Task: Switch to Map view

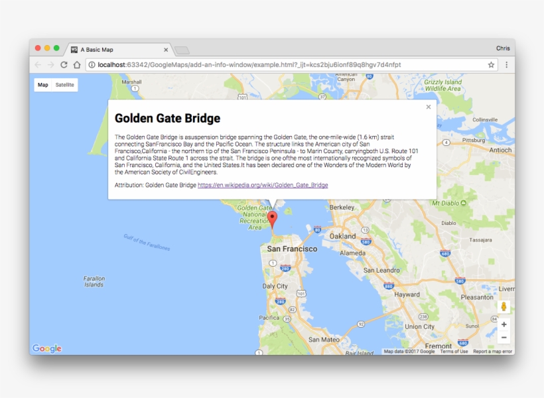Action: pyautogui.click(x=42, y=84)
